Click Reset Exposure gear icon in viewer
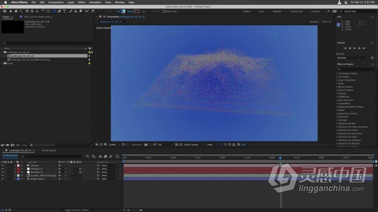The height and width of the screenshot is (212, 378). tap(238, 144)
